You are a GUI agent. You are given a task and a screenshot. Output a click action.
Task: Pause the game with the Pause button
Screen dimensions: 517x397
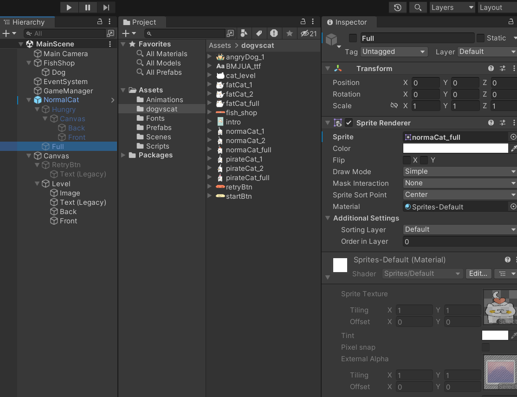(87, 7)
